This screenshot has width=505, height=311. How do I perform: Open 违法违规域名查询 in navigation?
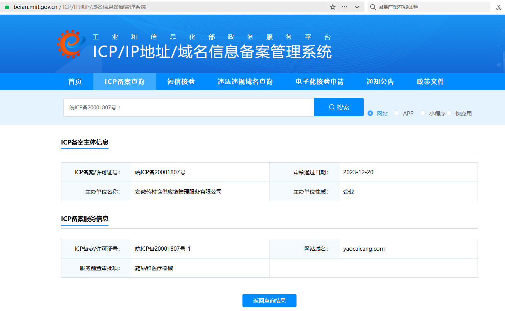(245, 82)
